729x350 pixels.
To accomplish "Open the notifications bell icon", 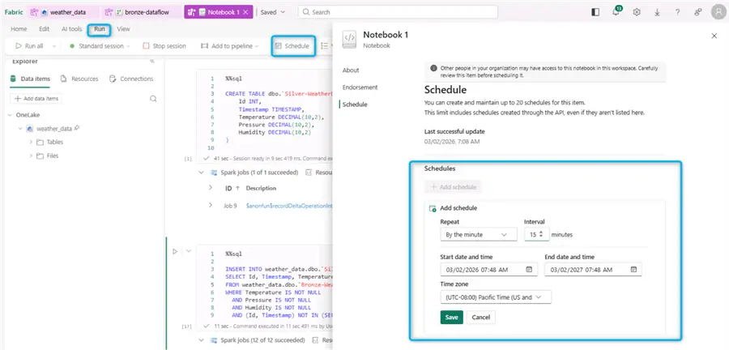I will tap(616, 12).
